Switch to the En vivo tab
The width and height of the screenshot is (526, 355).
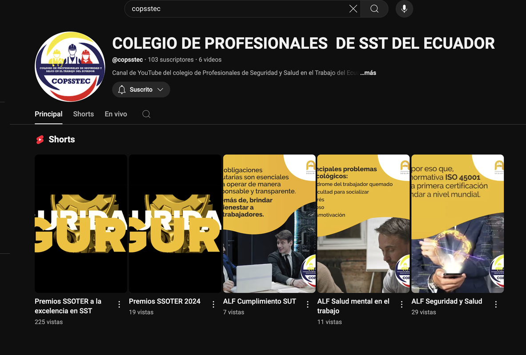[116, 114]
